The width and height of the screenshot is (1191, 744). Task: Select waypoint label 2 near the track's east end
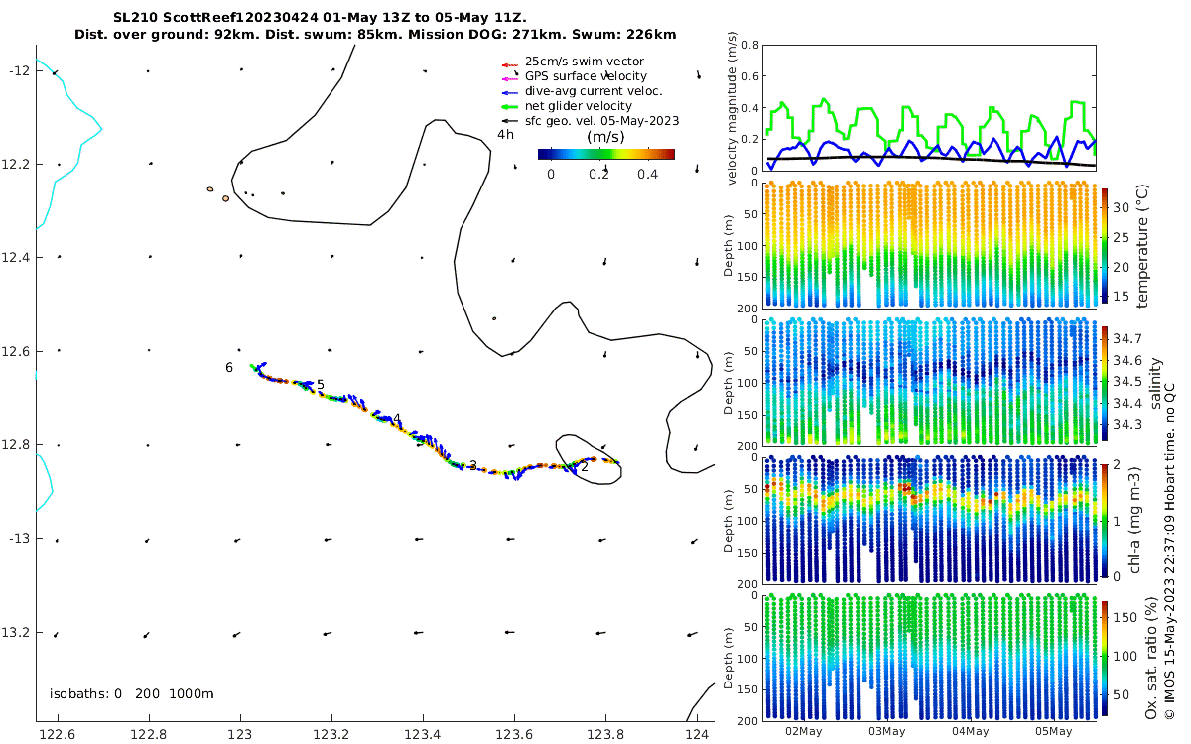coord(585,466)
